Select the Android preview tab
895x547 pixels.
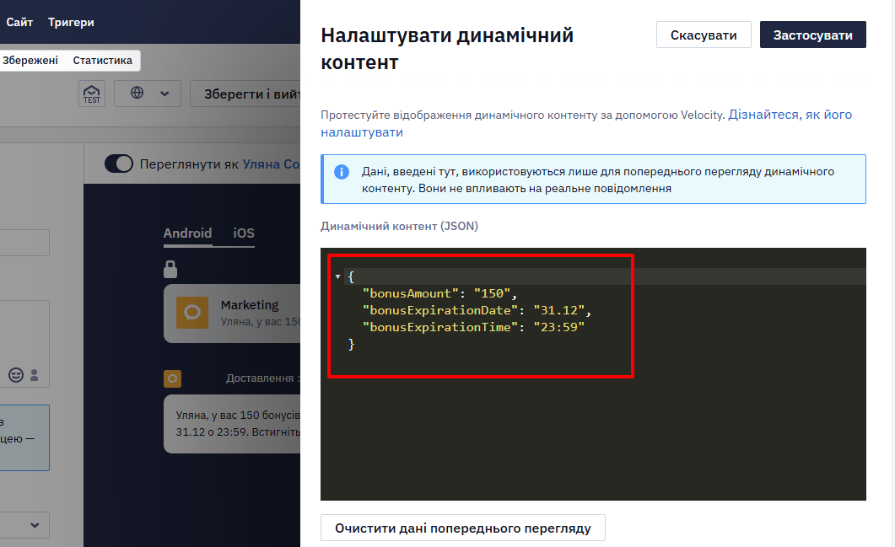click(x=187, y=233)
